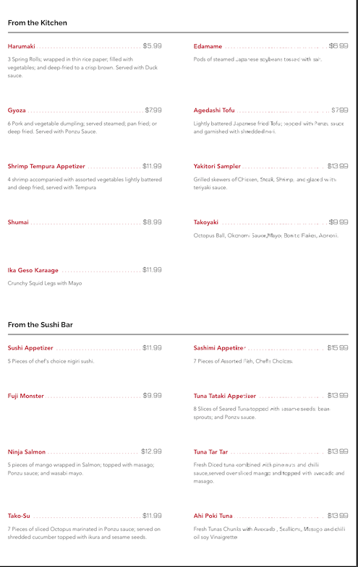The image size is (358, 567).
Task: Click the Takoyaki item name
Action: 205,222
